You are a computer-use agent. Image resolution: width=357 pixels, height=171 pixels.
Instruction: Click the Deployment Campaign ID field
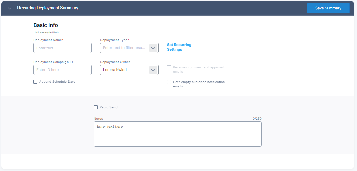[x=62, y=70]
